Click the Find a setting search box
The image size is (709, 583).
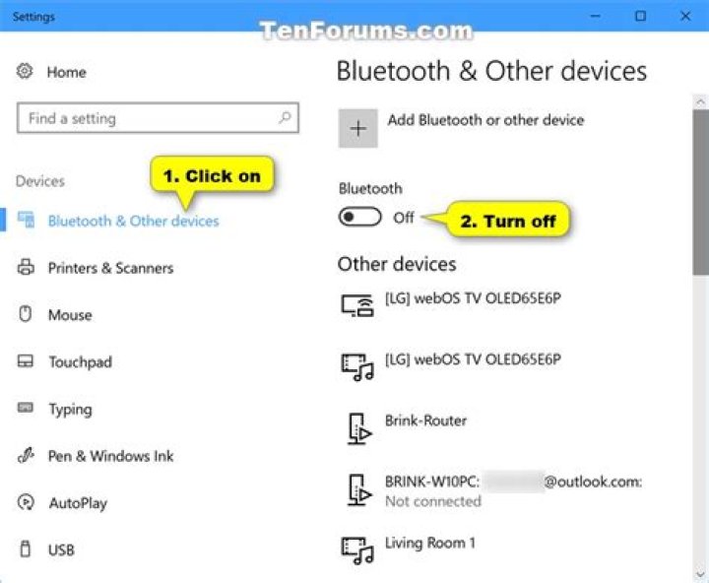pyautogui.click(x=148, y=118)
